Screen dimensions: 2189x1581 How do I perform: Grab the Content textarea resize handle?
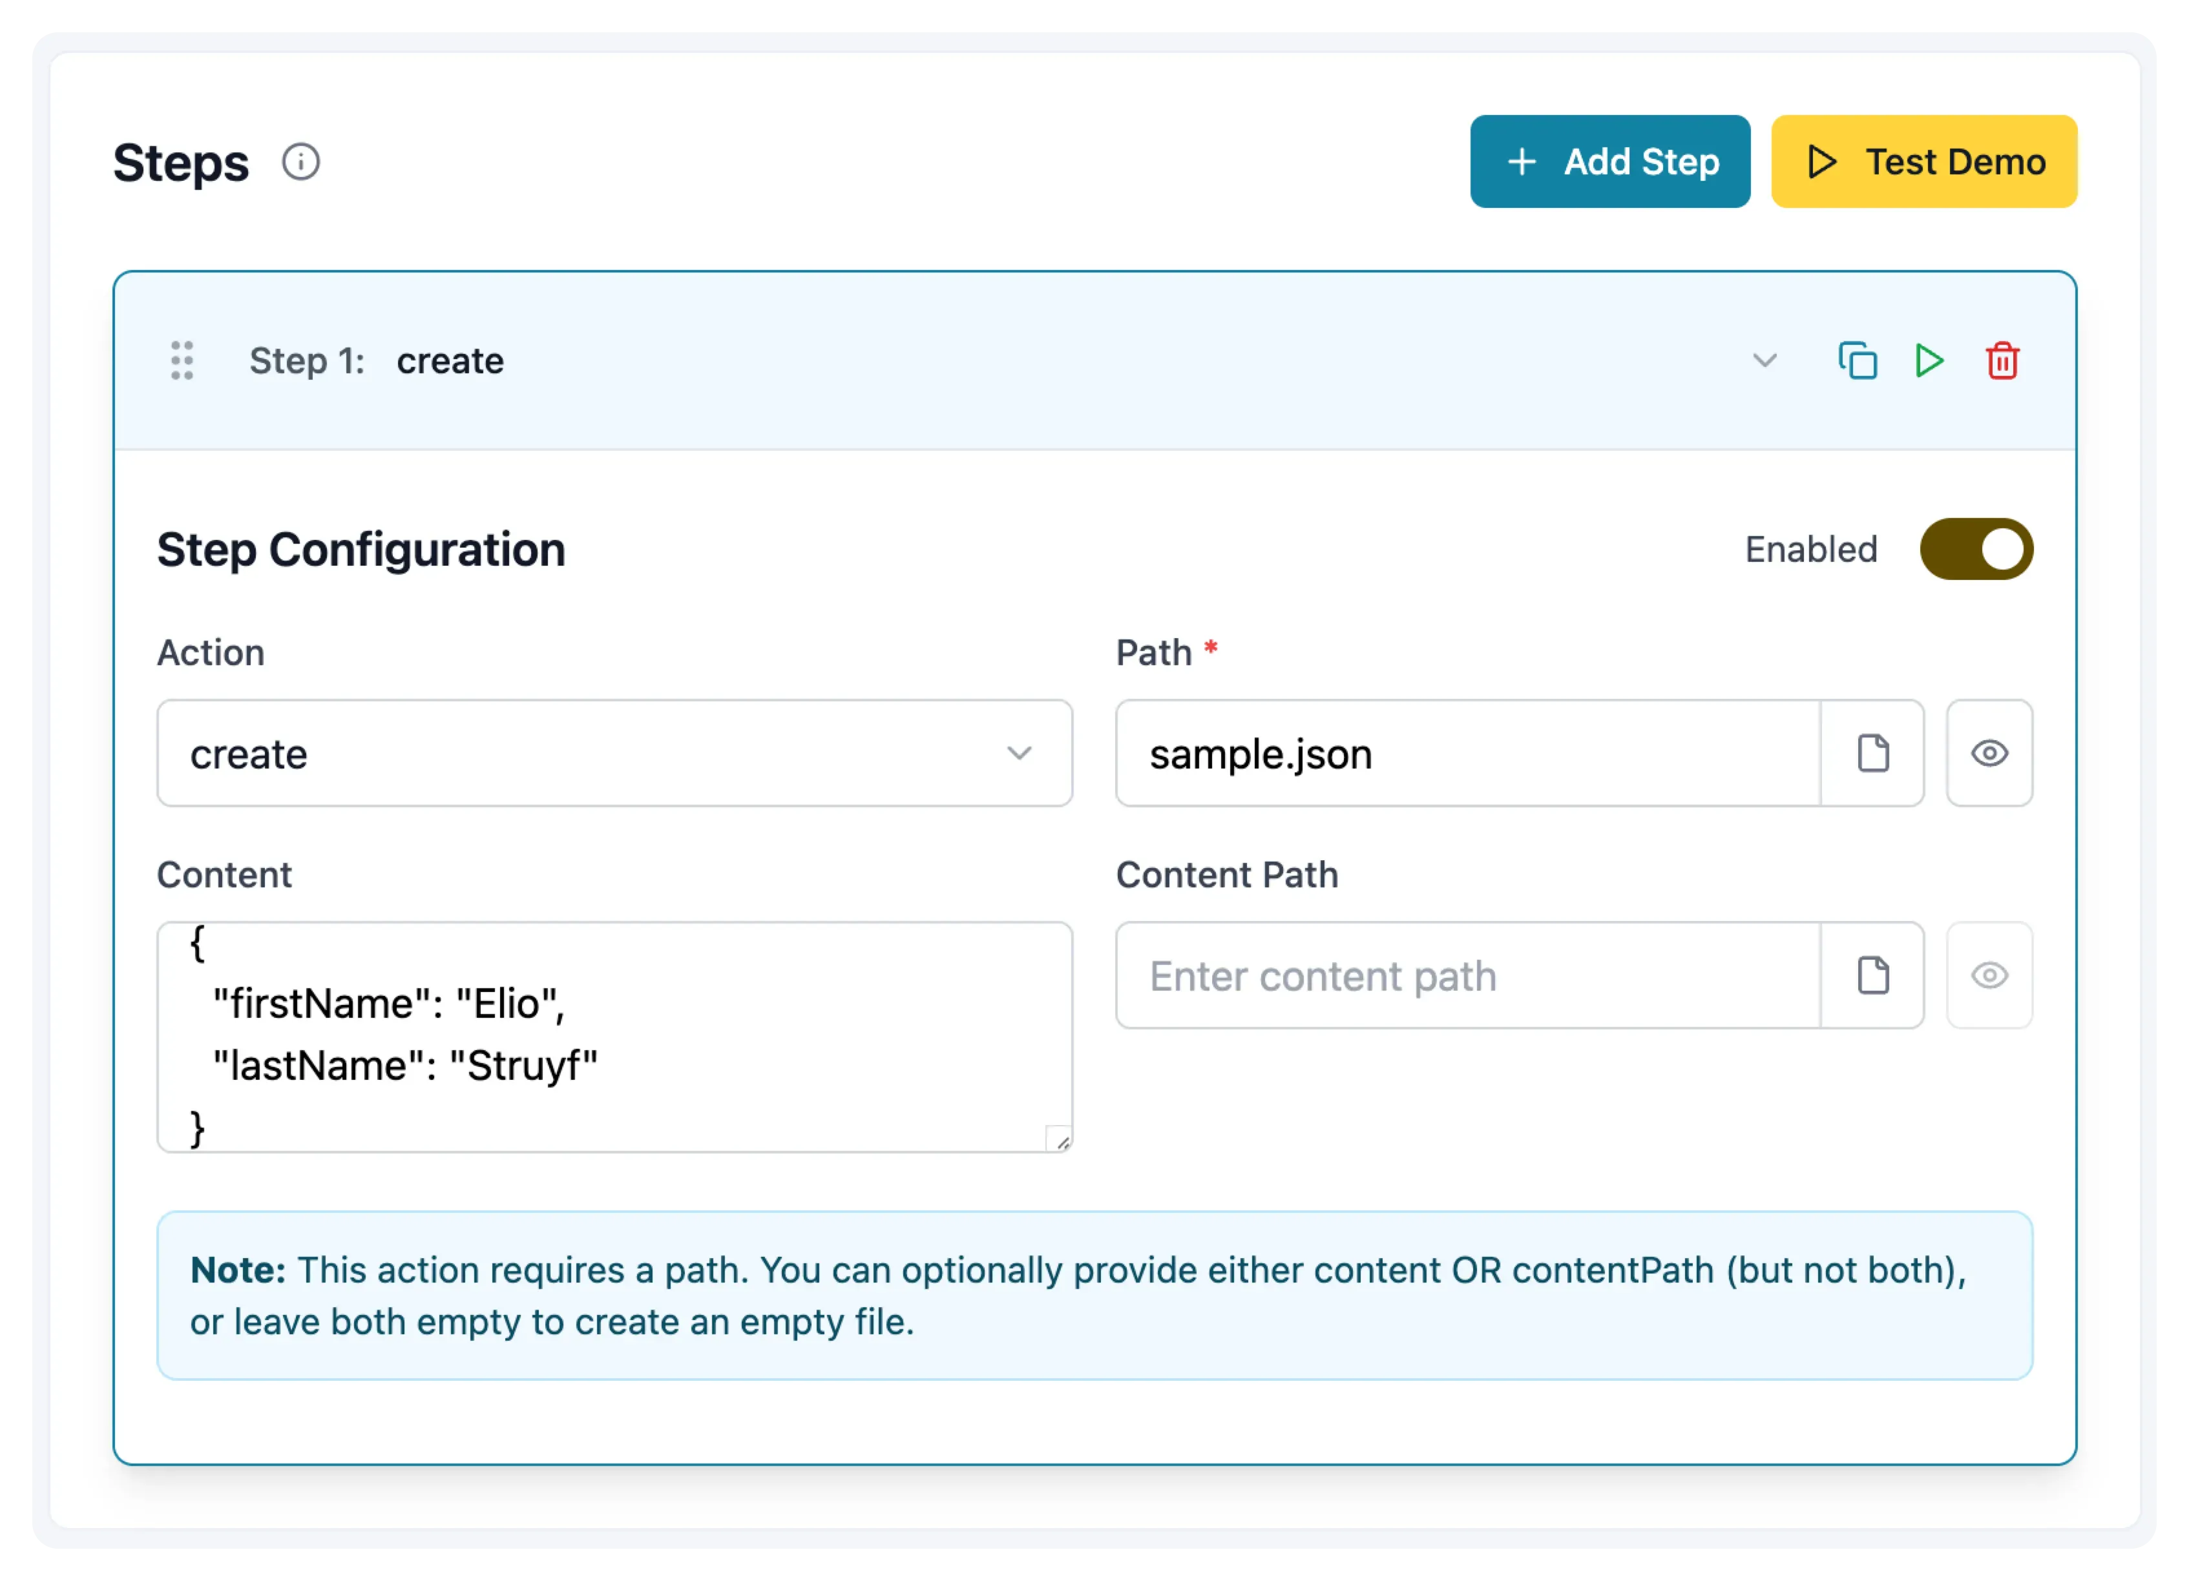pyautogui.click(x=1061, y=1141)
